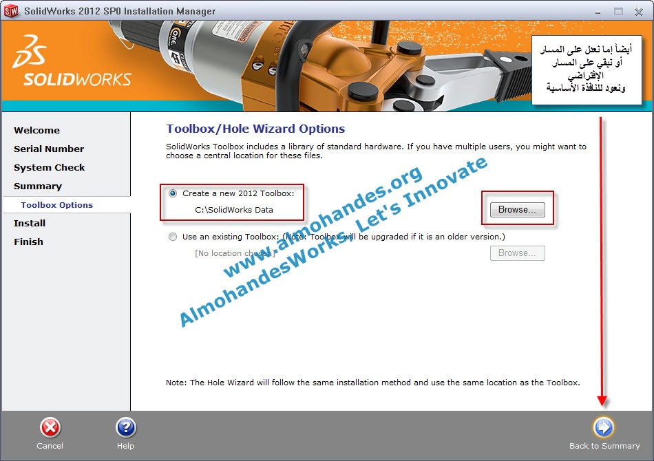This screenshot has height=461, width=654.
Task: Close the Installation Manager window
Action: coord(639,12)
